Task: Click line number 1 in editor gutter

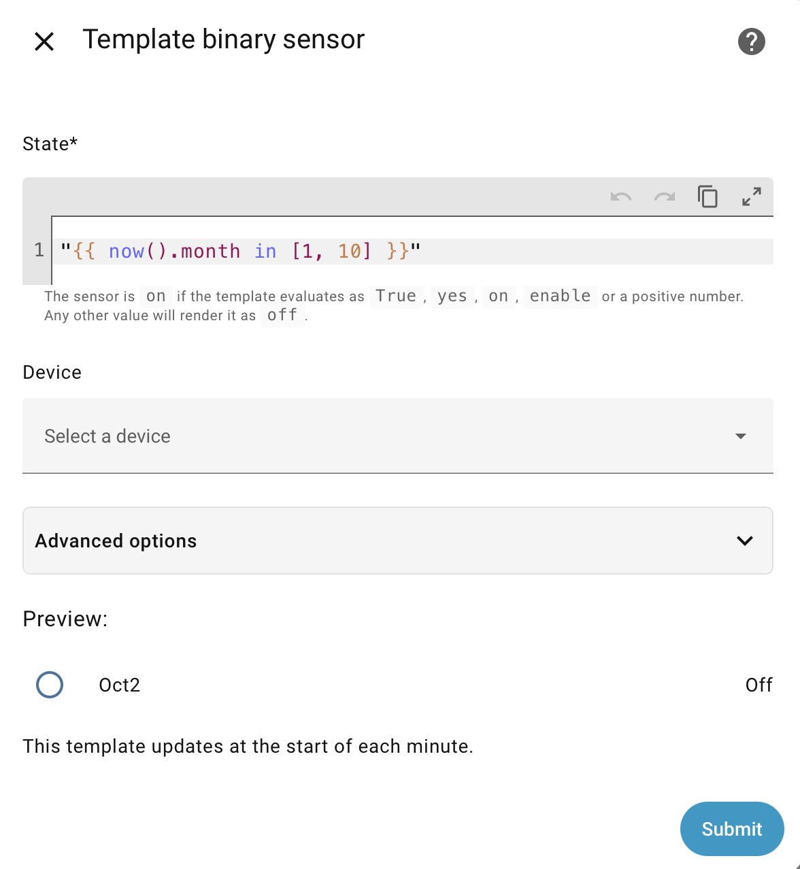Action: [x=39, y=251]
